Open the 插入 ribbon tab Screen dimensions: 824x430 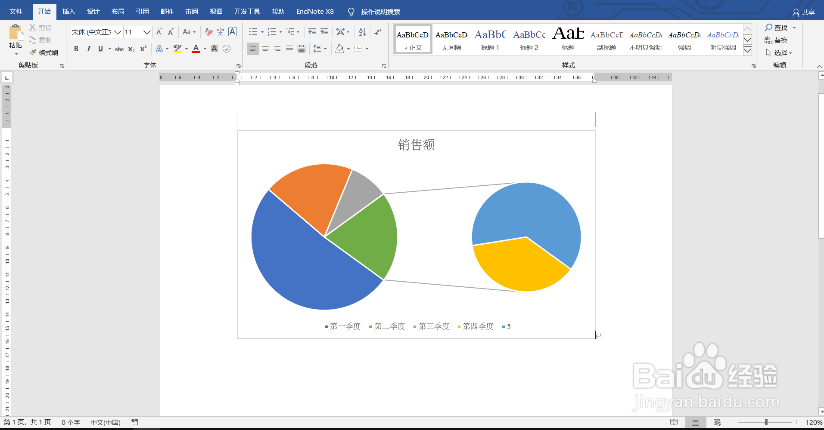[x=68, y=11]
